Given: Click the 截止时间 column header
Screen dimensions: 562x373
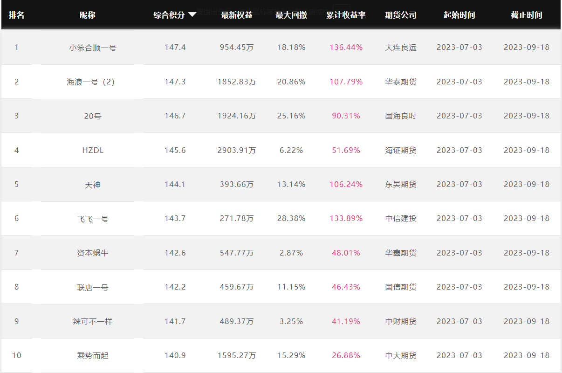Looking at the screenshot, I should (527, 15).
